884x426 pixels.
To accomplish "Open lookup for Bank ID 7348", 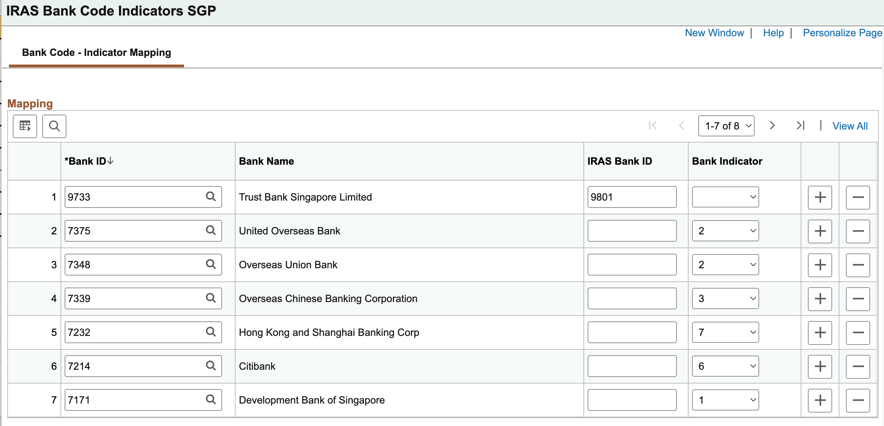I will (211, 264).
